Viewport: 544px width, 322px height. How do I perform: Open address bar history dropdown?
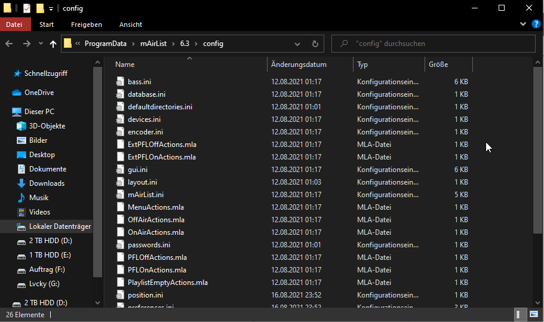[297, 44]
